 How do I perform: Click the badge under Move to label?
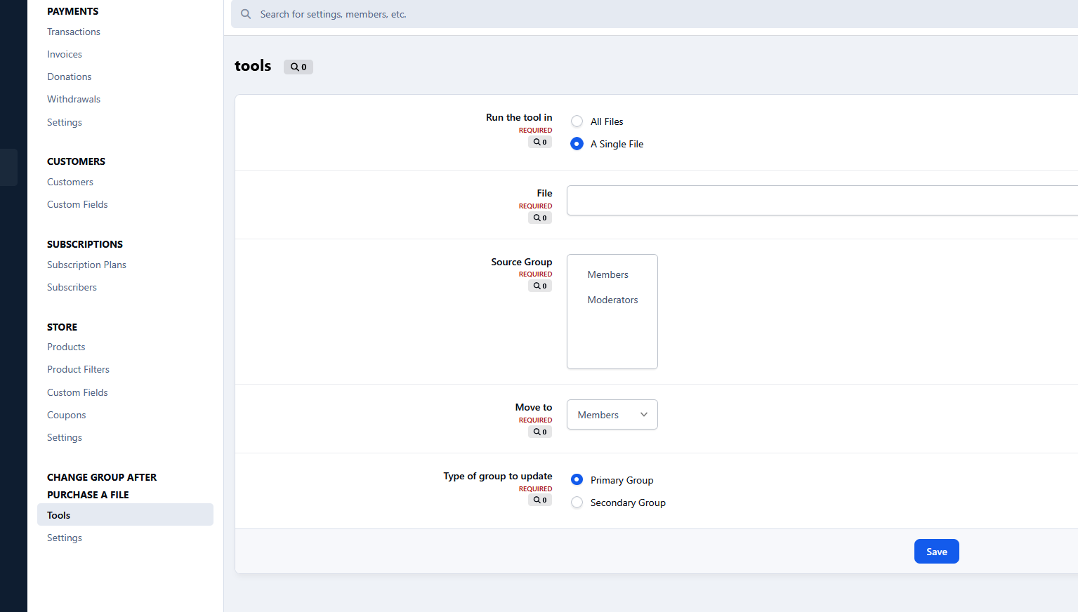(x=539, y=432)
